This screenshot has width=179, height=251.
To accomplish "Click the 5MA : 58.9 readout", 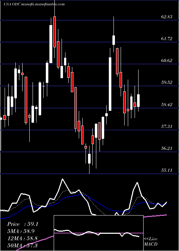I will tap(21, 231).
